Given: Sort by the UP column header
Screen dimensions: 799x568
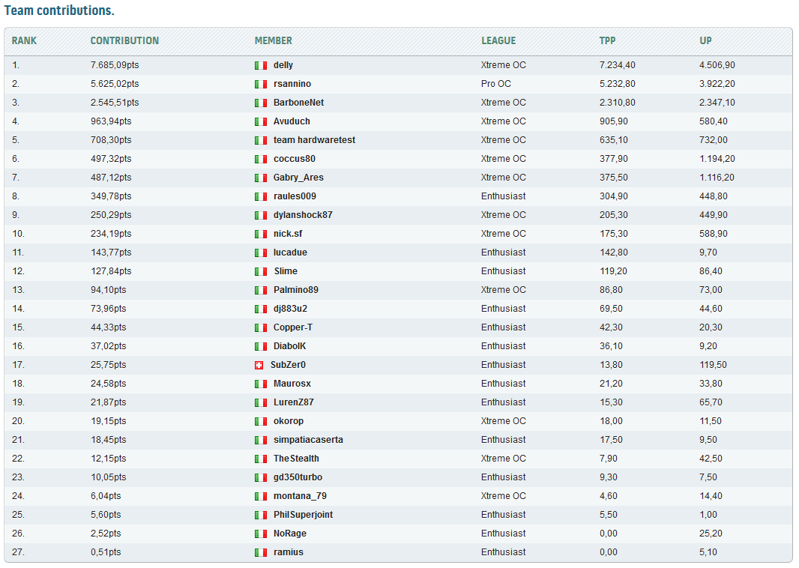Looking at the screenshot, I should click(x=705, y=40).
